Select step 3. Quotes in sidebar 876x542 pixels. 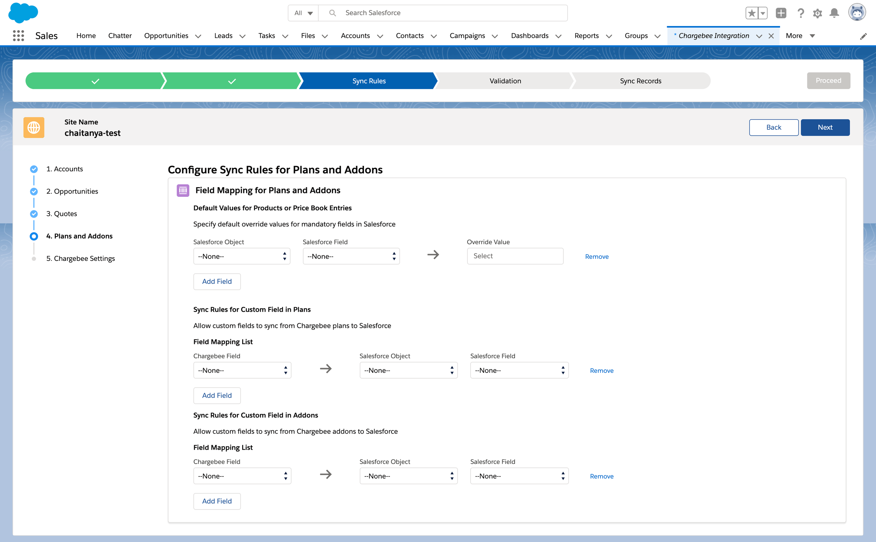pos(62,214)
